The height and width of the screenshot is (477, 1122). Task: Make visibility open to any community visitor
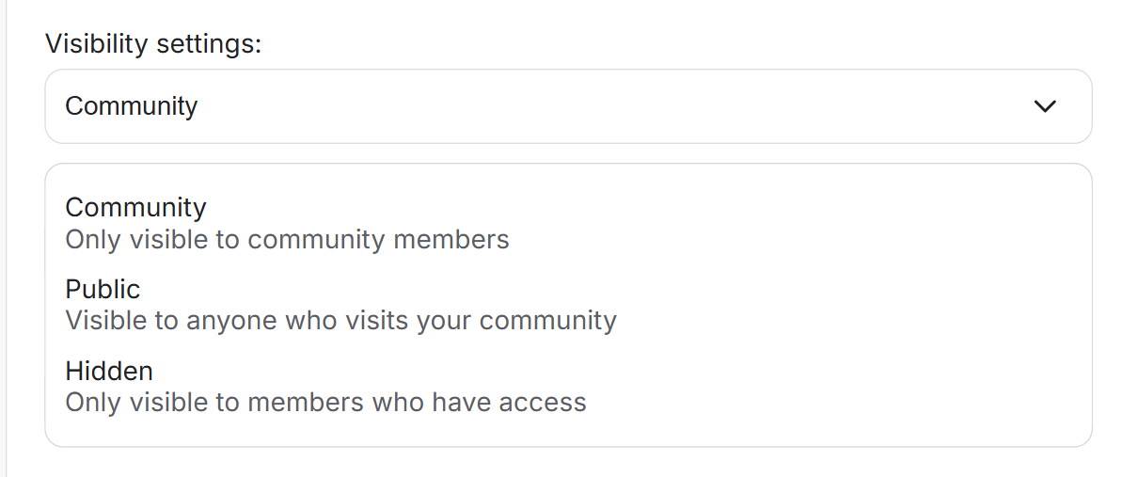click(339, 305)
